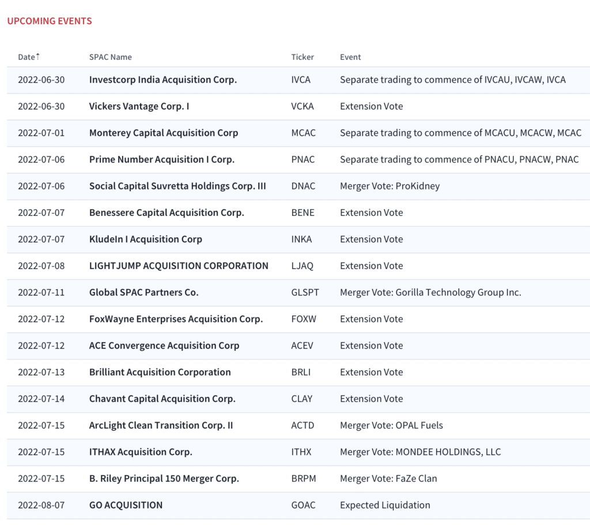Click Merger Vote: Gorilla Technology Group Inc.
The height and width of the screenshot is (531, 590).
point(430,293)
